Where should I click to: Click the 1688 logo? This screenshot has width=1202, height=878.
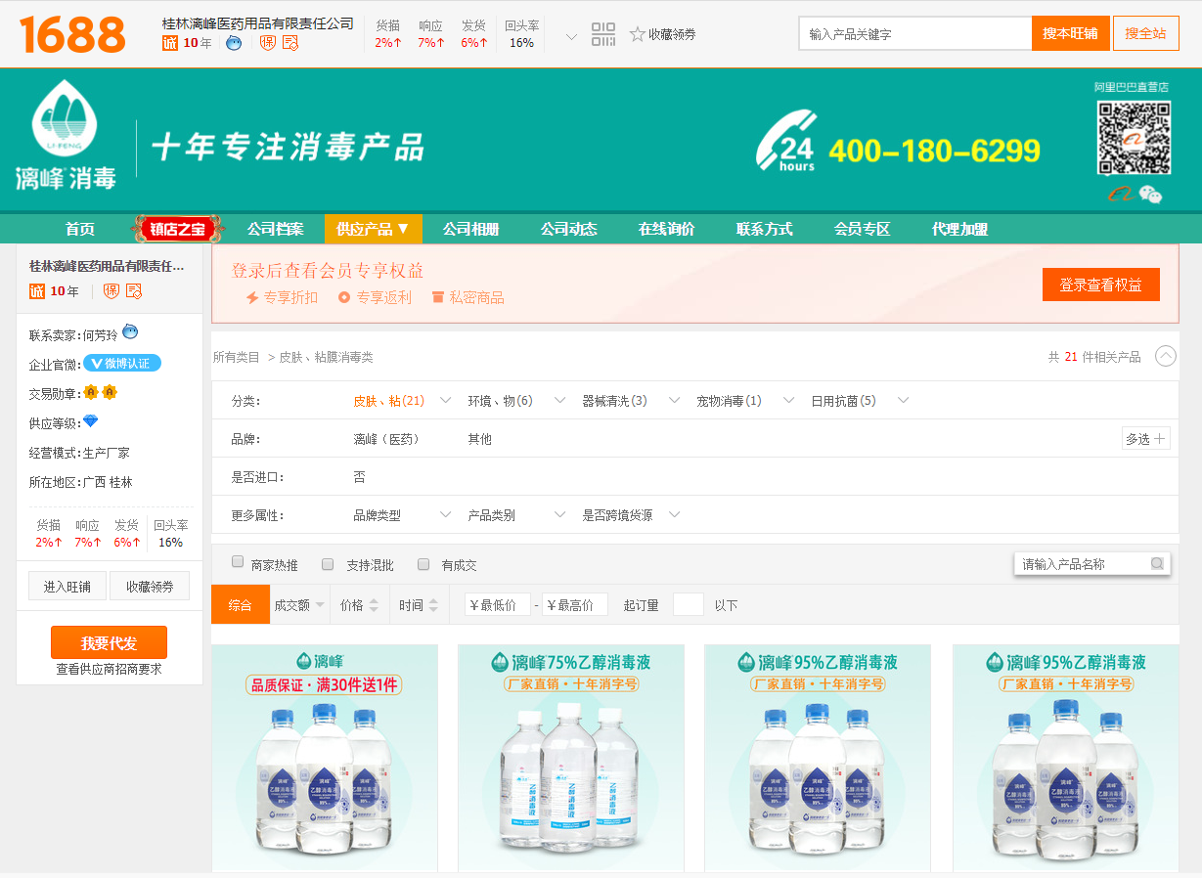pyautogui.click(x=72, y=34)
